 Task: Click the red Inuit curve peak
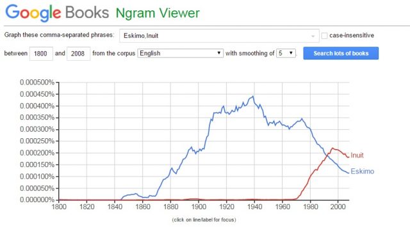(332, 148)
